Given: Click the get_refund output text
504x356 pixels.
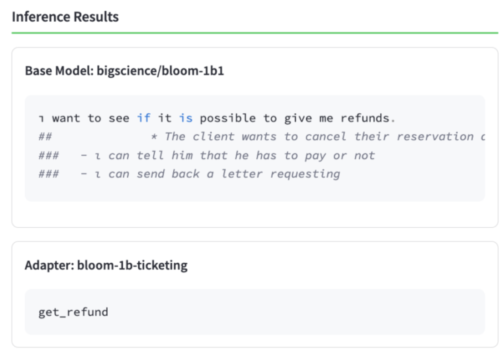Looking at the screenshot, I should [73, 312].
